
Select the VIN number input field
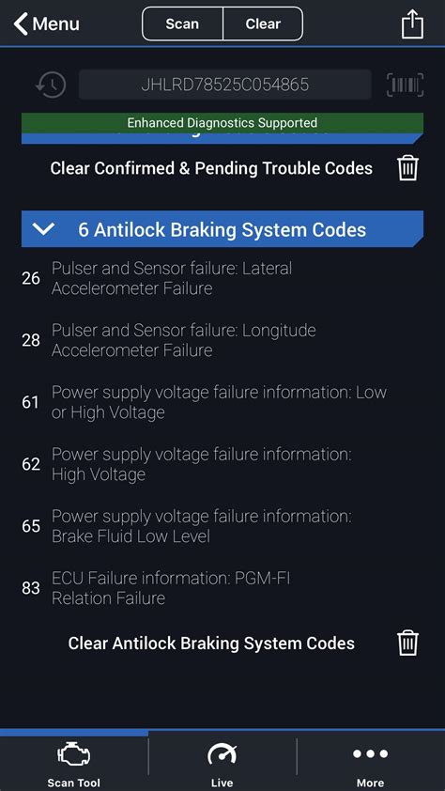pyautogui.click(x=224, y=85)
